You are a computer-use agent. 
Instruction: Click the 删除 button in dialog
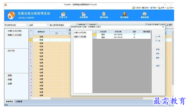(158, 58)
